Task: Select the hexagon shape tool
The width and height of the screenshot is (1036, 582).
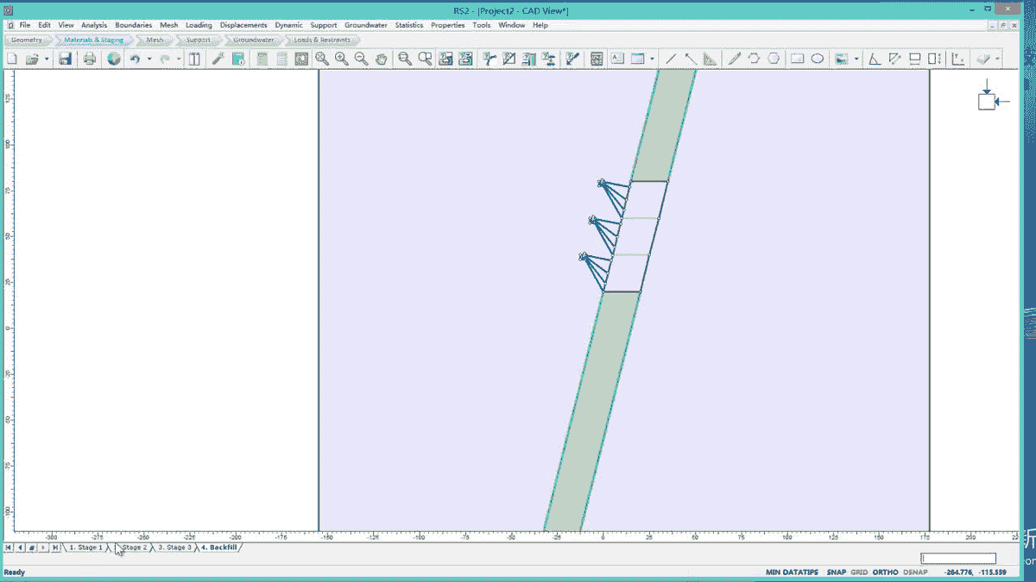Action: (774, 59)
